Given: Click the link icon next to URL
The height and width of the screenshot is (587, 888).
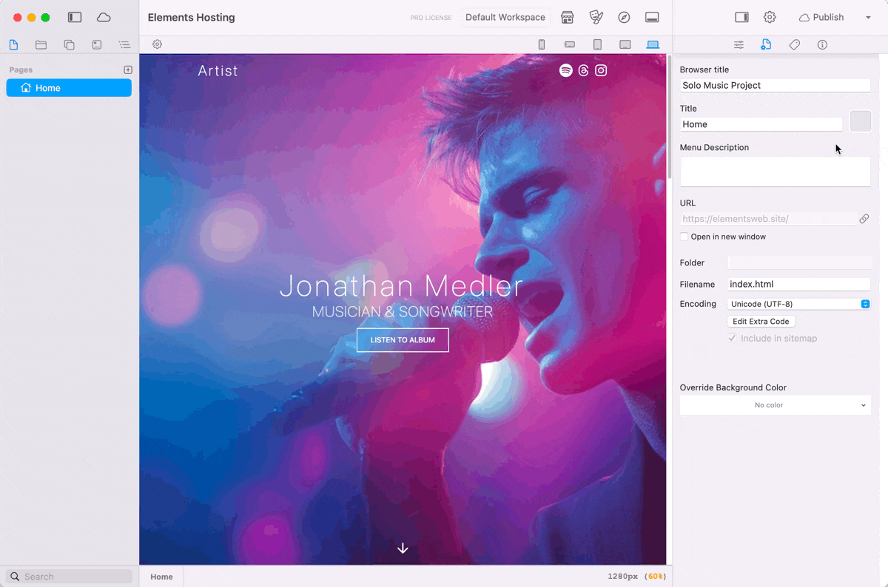Looking at the screenshot, I should coord(864,219).
